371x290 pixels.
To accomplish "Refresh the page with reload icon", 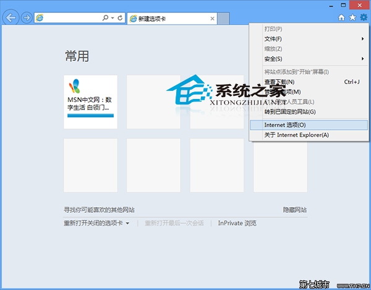I will click(120, 18).
